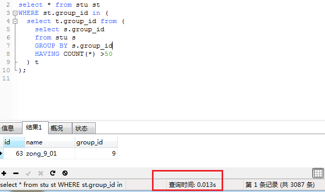Image resolution: width=325 pixels, height=192 pixels.
Task: Click the name column header
Action: click(x=50, y=142)
